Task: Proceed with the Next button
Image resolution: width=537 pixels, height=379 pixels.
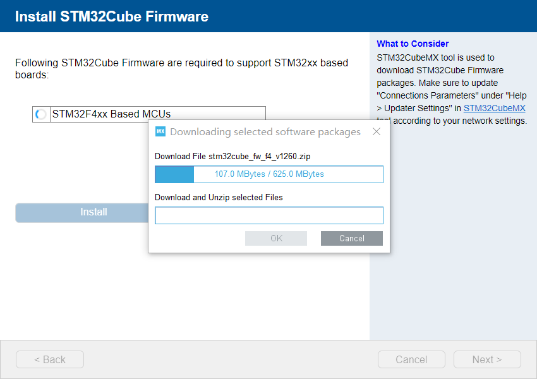Action: [x=487, y=359]
